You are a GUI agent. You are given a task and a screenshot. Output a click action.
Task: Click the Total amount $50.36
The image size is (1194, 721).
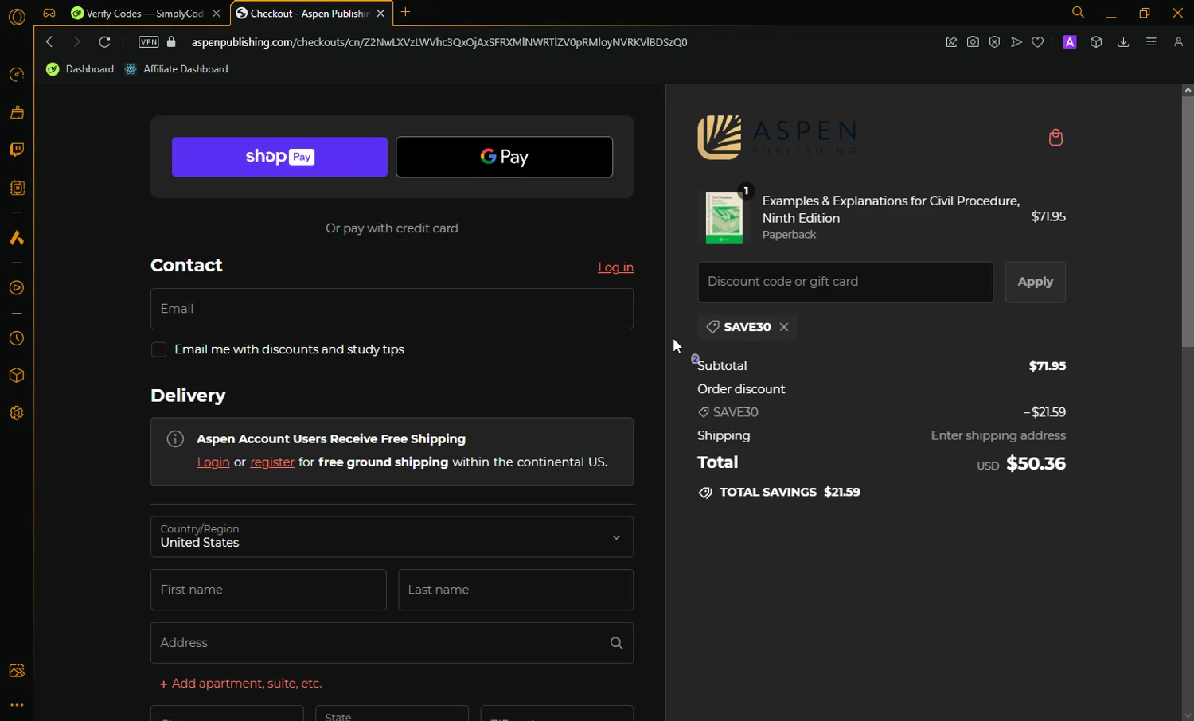click(1036, 463)
